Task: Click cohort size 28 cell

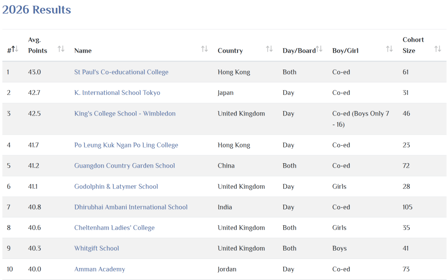Action: pyautogui.click(x=406, y=186)
